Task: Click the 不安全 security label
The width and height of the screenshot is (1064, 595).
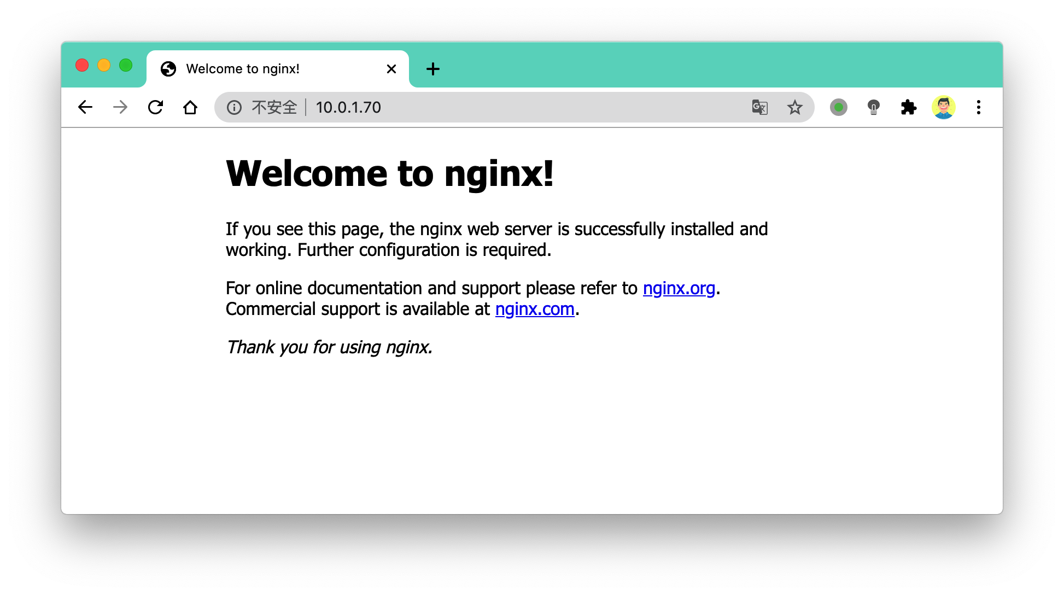Action: (x=274, y=107)
